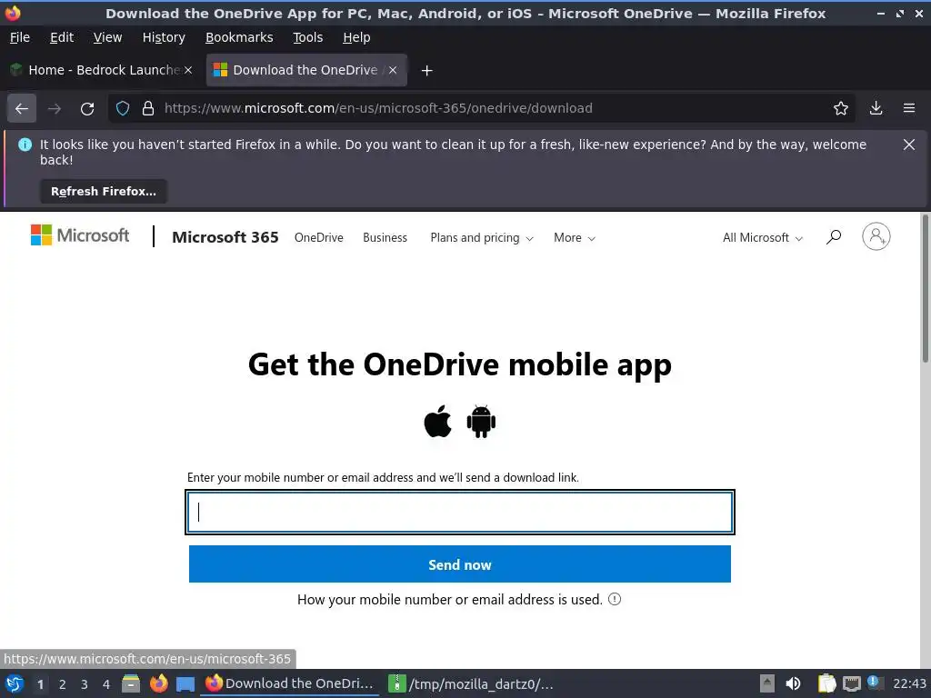The image size is (931, 698).
Task: Open the Firefox downloads panel
Action: tap(876, 108)
